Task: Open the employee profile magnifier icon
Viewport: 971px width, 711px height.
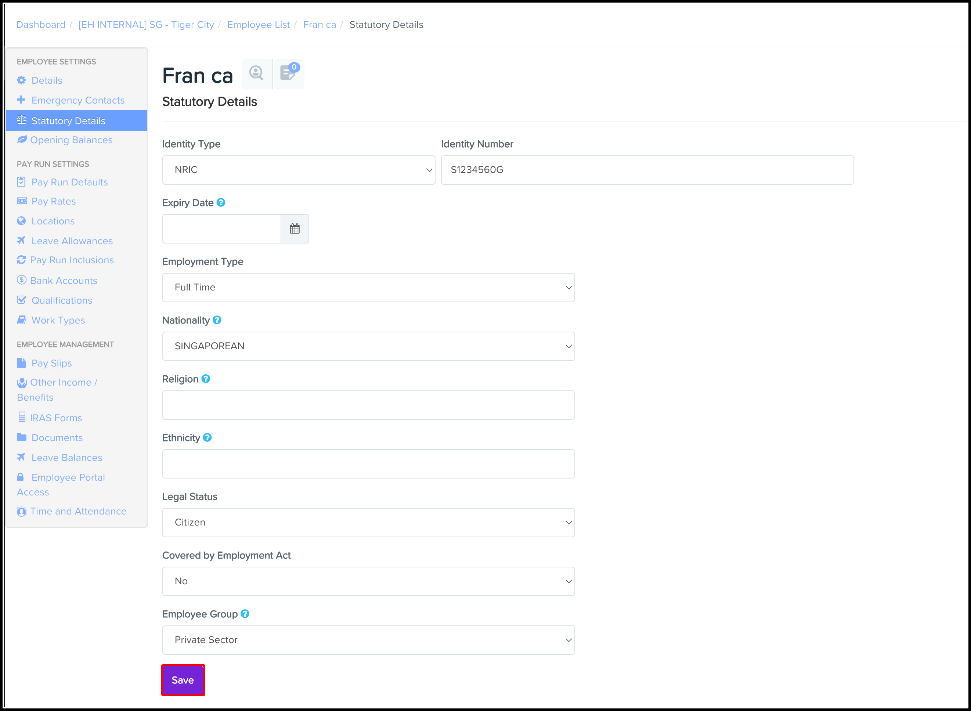Action: pos(257,73)
